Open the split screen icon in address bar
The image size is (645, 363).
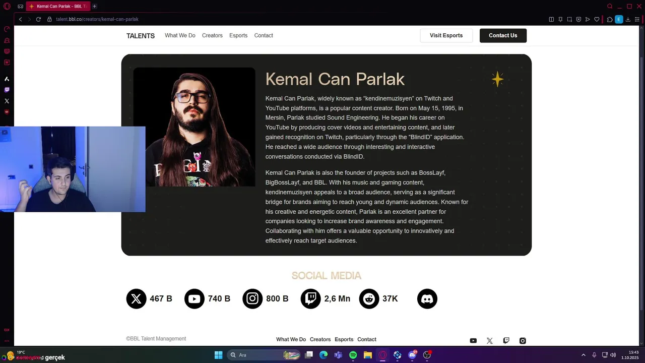pyautogui.click(x=551, y=19)
